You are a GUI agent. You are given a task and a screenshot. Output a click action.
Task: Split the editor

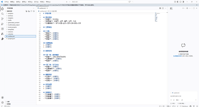(x=163, y=8)
